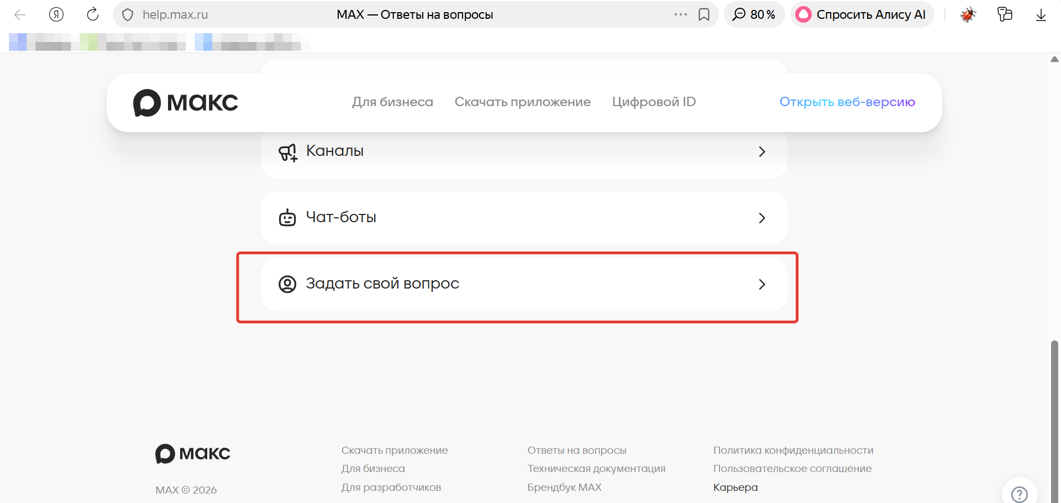Open the 80% zoom indicator
The image size is (1061, 503).
click(x=754, y=14)
